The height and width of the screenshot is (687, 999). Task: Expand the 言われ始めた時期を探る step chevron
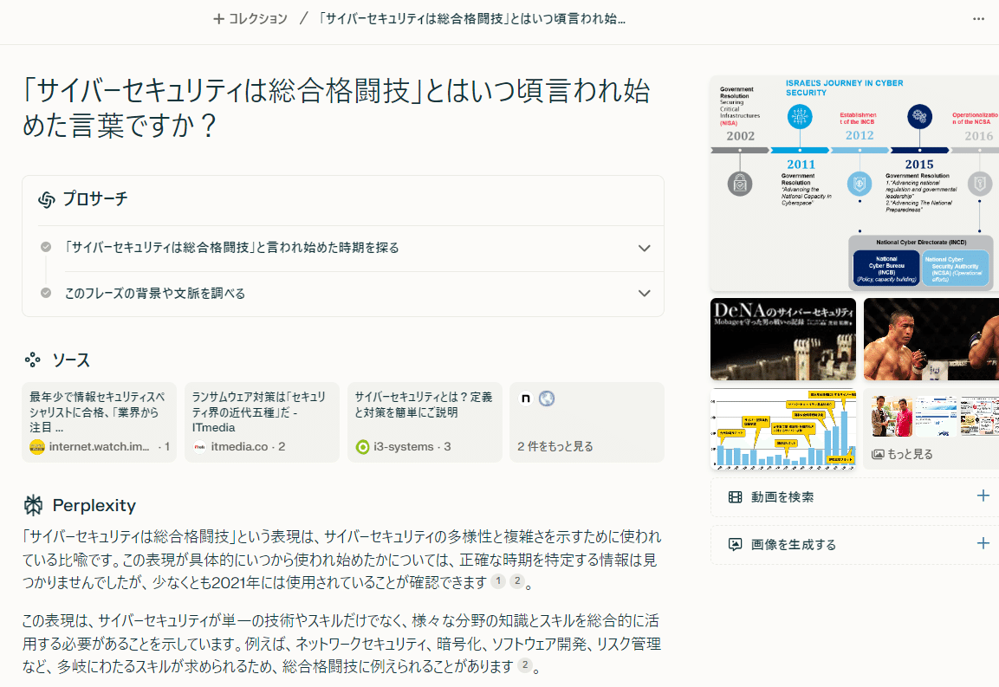click(644, 248)
